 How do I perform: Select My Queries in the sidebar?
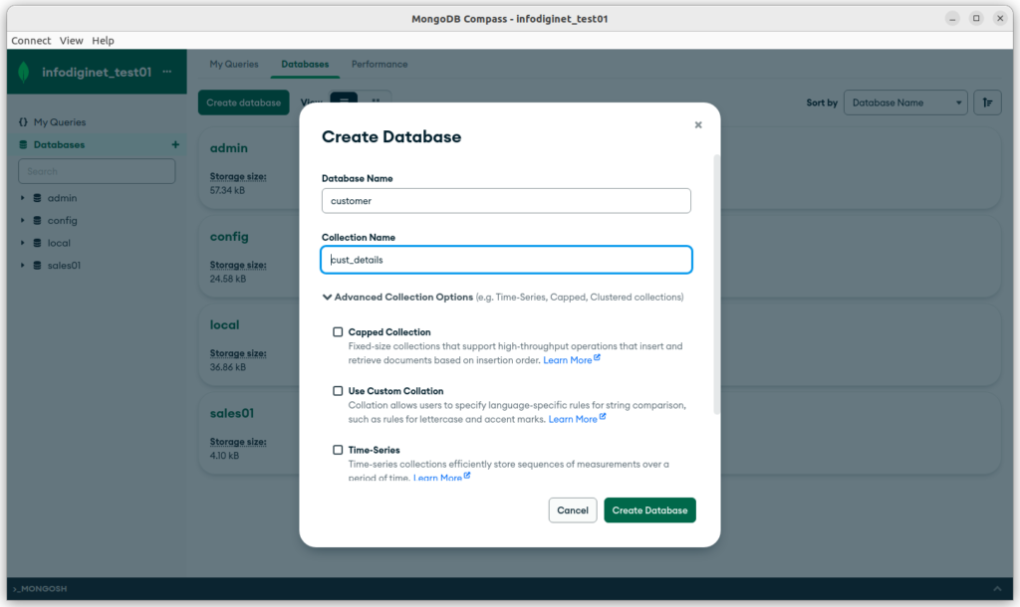(x=60, y=122)
